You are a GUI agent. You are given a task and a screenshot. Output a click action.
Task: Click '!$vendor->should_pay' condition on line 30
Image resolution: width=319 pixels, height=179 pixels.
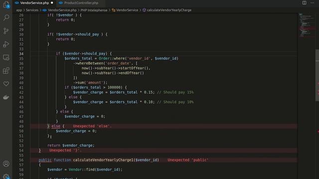click(78, 34)
